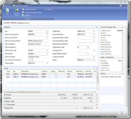Screen dimensions: 131x119
Task: Click the Reopen action
Action: [x=49, y=9]
